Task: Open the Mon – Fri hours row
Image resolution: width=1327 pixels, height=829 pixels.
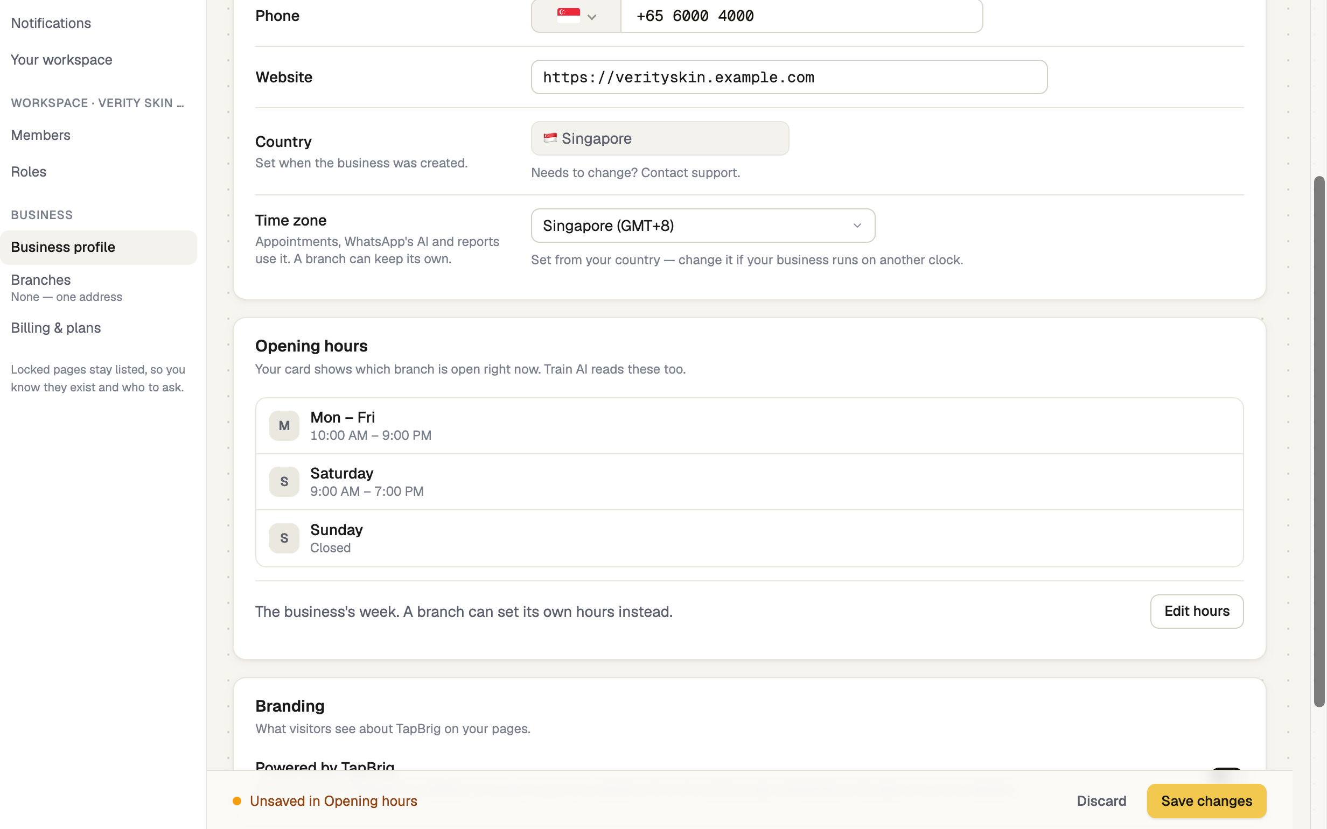Action: click(749, 426)
